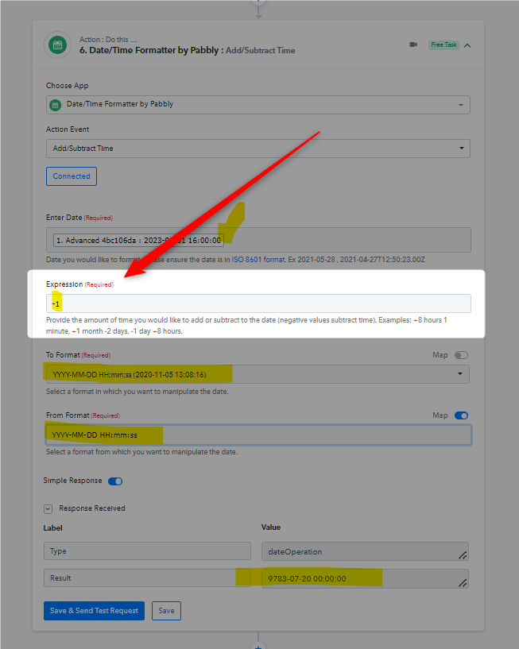This screenshot has width=519, height=649.
Task: Click the mapped tag 1. Advanced 4bc106da
Action: (x=138, y=240)
